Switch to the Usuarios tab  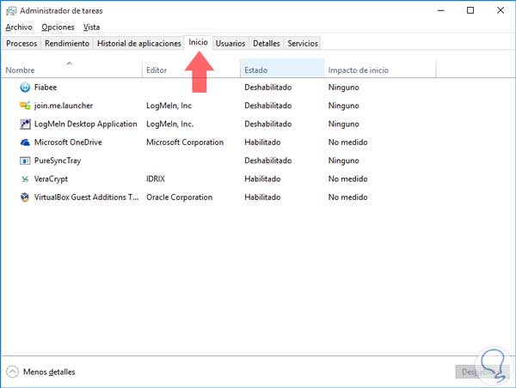(230, 44)
